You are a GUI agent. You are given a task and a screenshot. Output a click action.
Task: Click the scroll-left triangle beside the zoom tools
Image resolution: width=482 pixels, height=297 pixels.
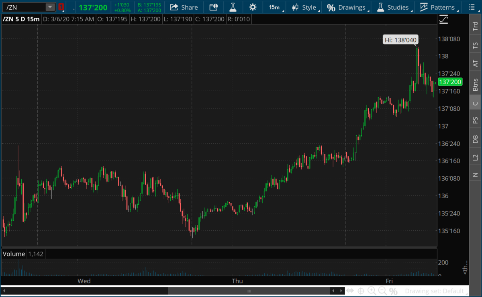(333, 291)
